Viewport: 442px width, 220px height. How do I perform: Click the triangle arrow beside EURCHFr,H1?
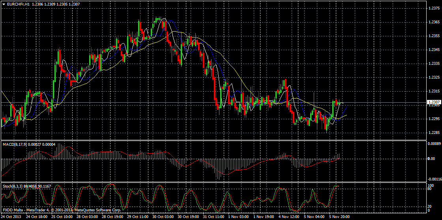pyautogui.click(x=3, y=3)
